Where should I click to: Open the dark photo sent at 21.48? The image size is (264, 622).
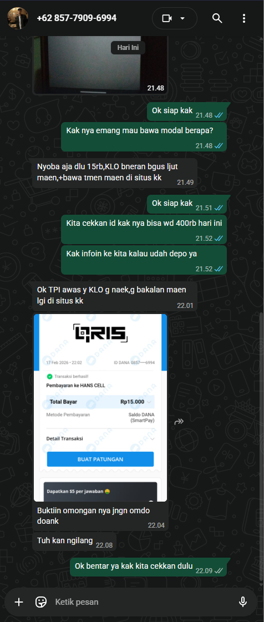point(100,64)
